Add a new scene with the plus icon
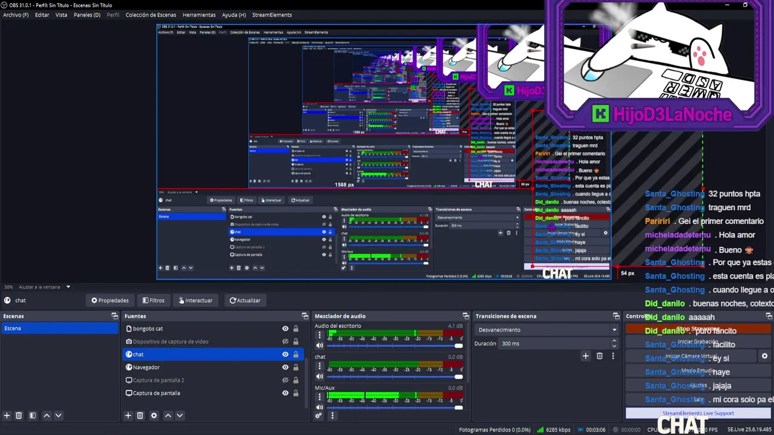 pyautogui.click(x=7, y=416)
